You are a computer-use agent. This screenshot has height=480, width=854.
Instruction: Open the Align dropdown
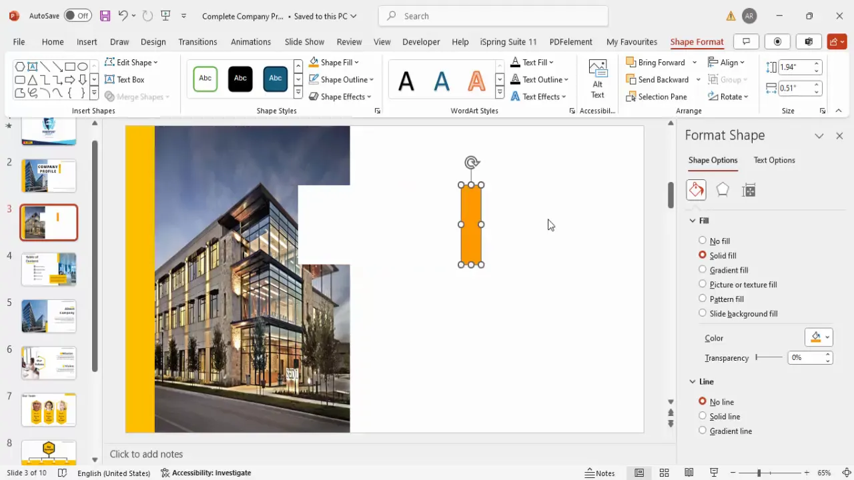point(727,62)
